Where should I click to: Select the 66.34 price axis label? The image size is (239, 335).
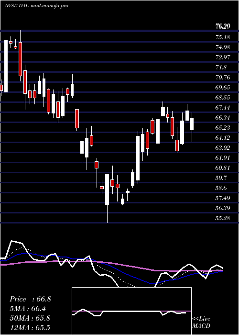click(223, 118)
